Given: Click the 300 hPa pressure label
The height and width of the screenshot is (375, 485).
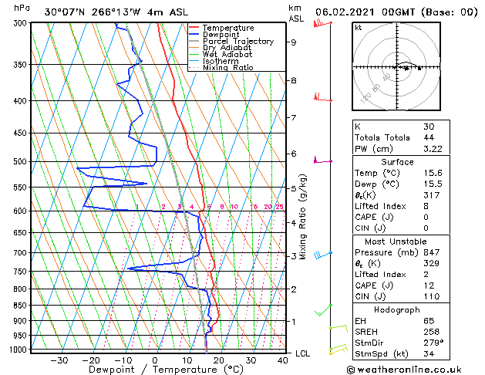Looking at the screenshot, I should coord(22,23).
